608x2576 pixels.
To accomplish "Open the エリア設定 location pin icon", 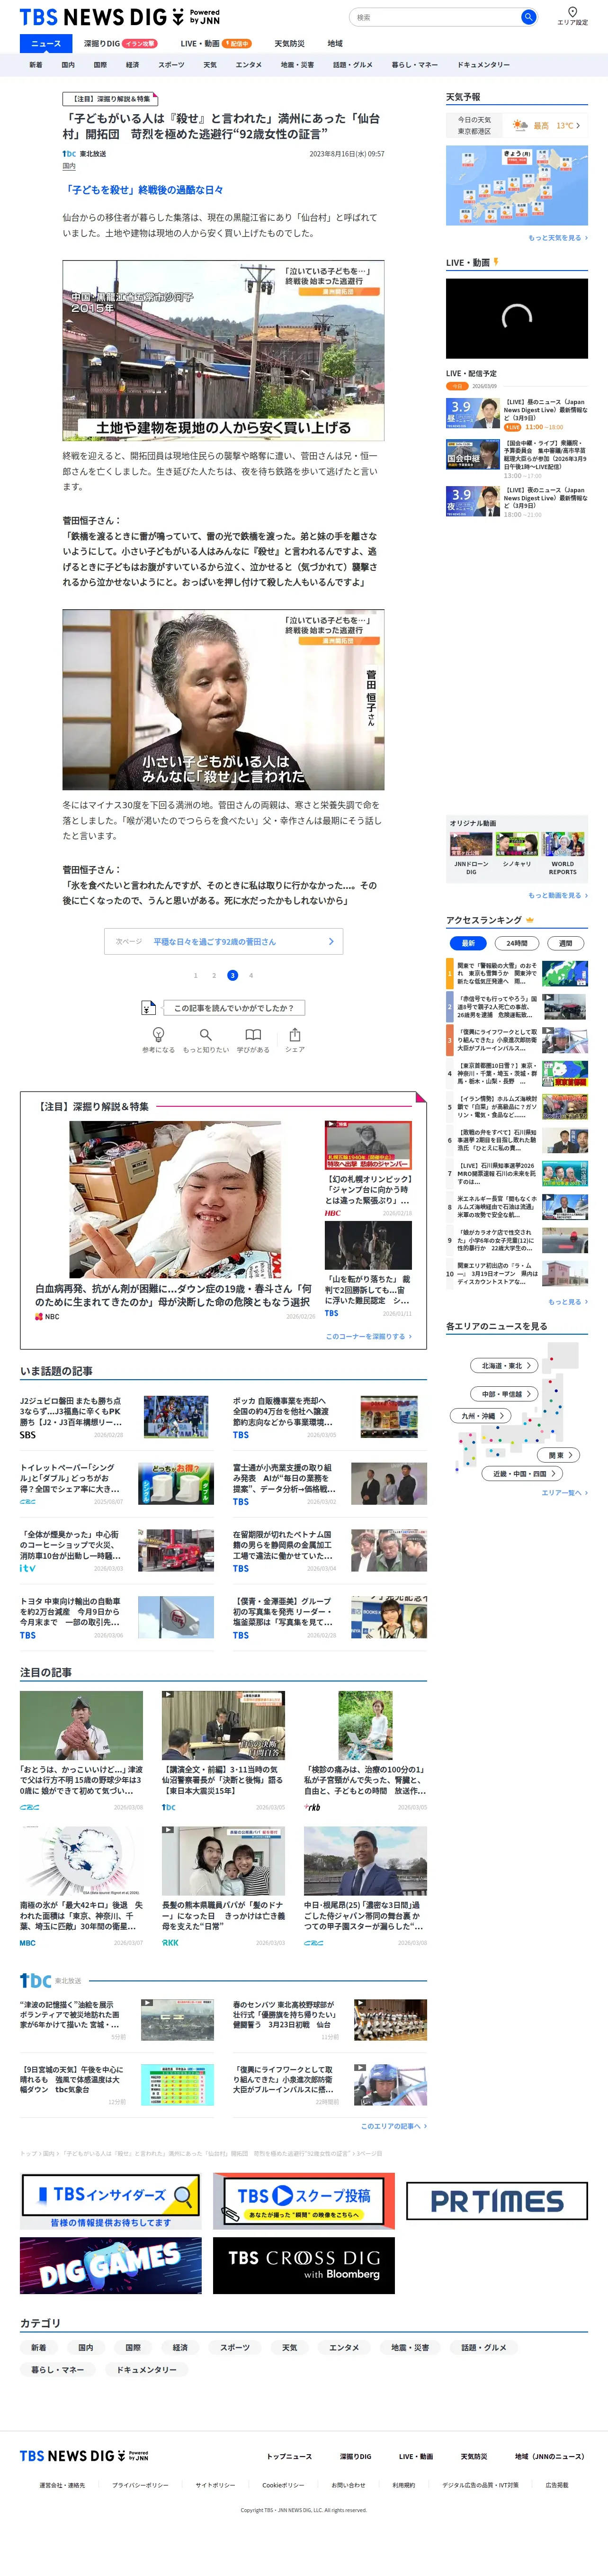I will coord(572,12).
